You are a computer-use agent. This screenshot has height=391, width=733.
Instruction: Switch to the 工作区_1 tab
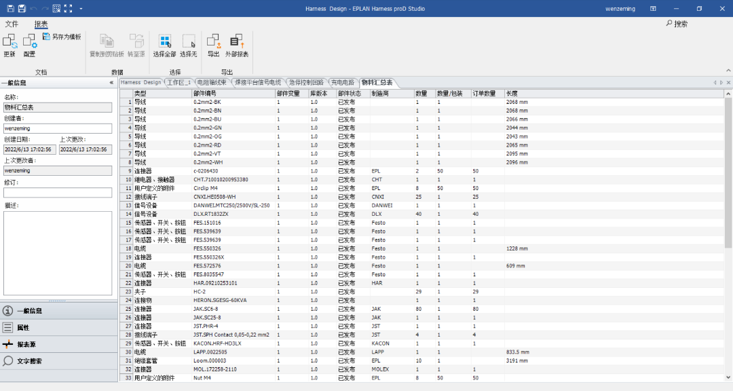179,82
